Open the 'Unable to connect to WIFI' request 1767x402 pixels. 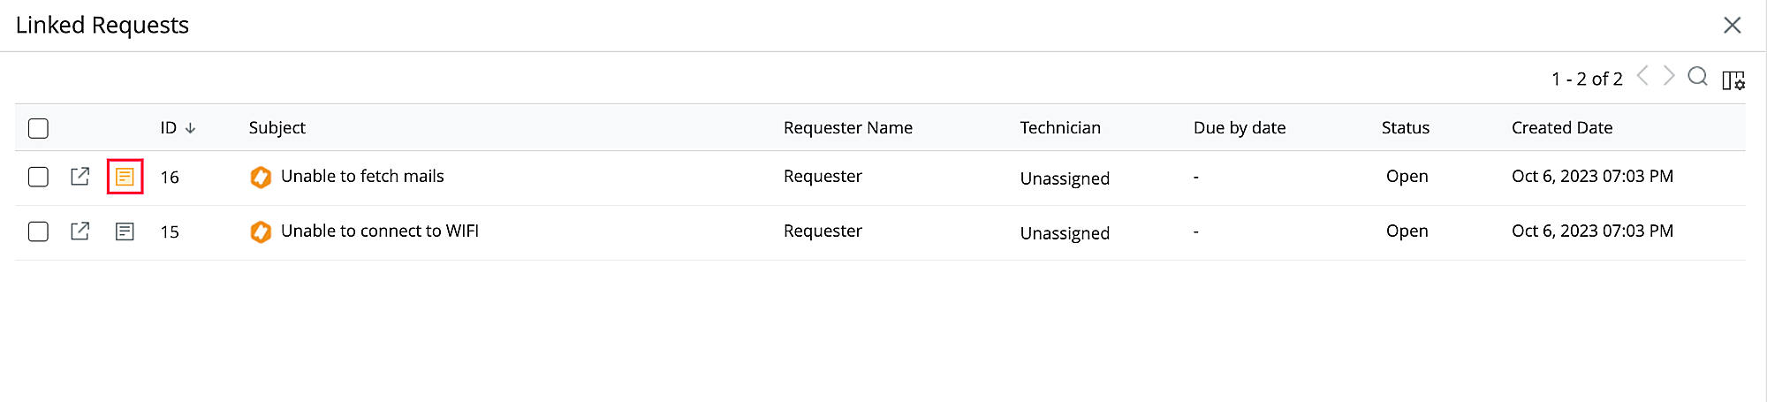click(x=379, y=231)
